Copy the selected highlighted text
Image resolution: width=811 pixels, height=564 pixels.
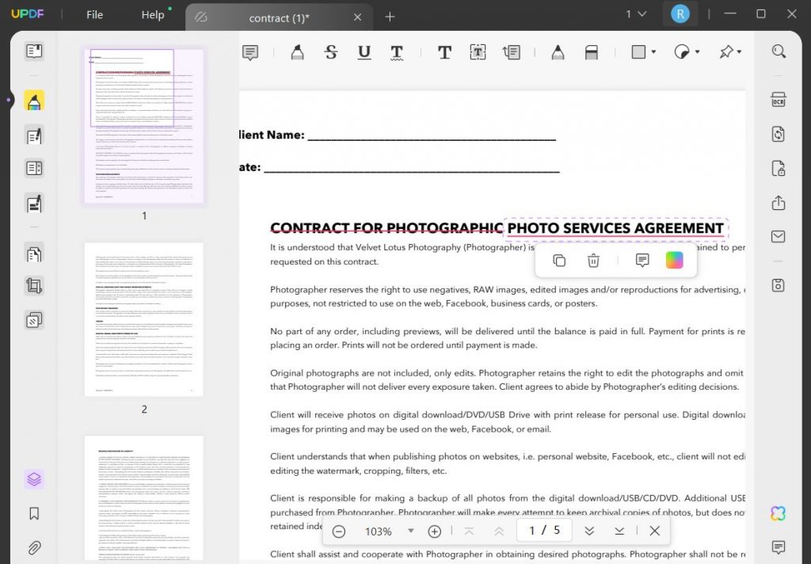click(x=561, y=261)
